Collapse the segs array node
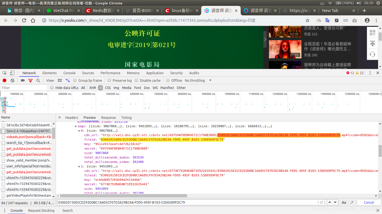 (76, 126)
